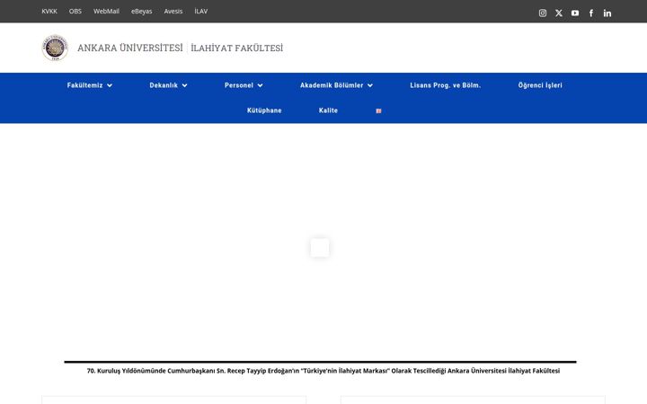Open the WebMail link

[106, 11]
